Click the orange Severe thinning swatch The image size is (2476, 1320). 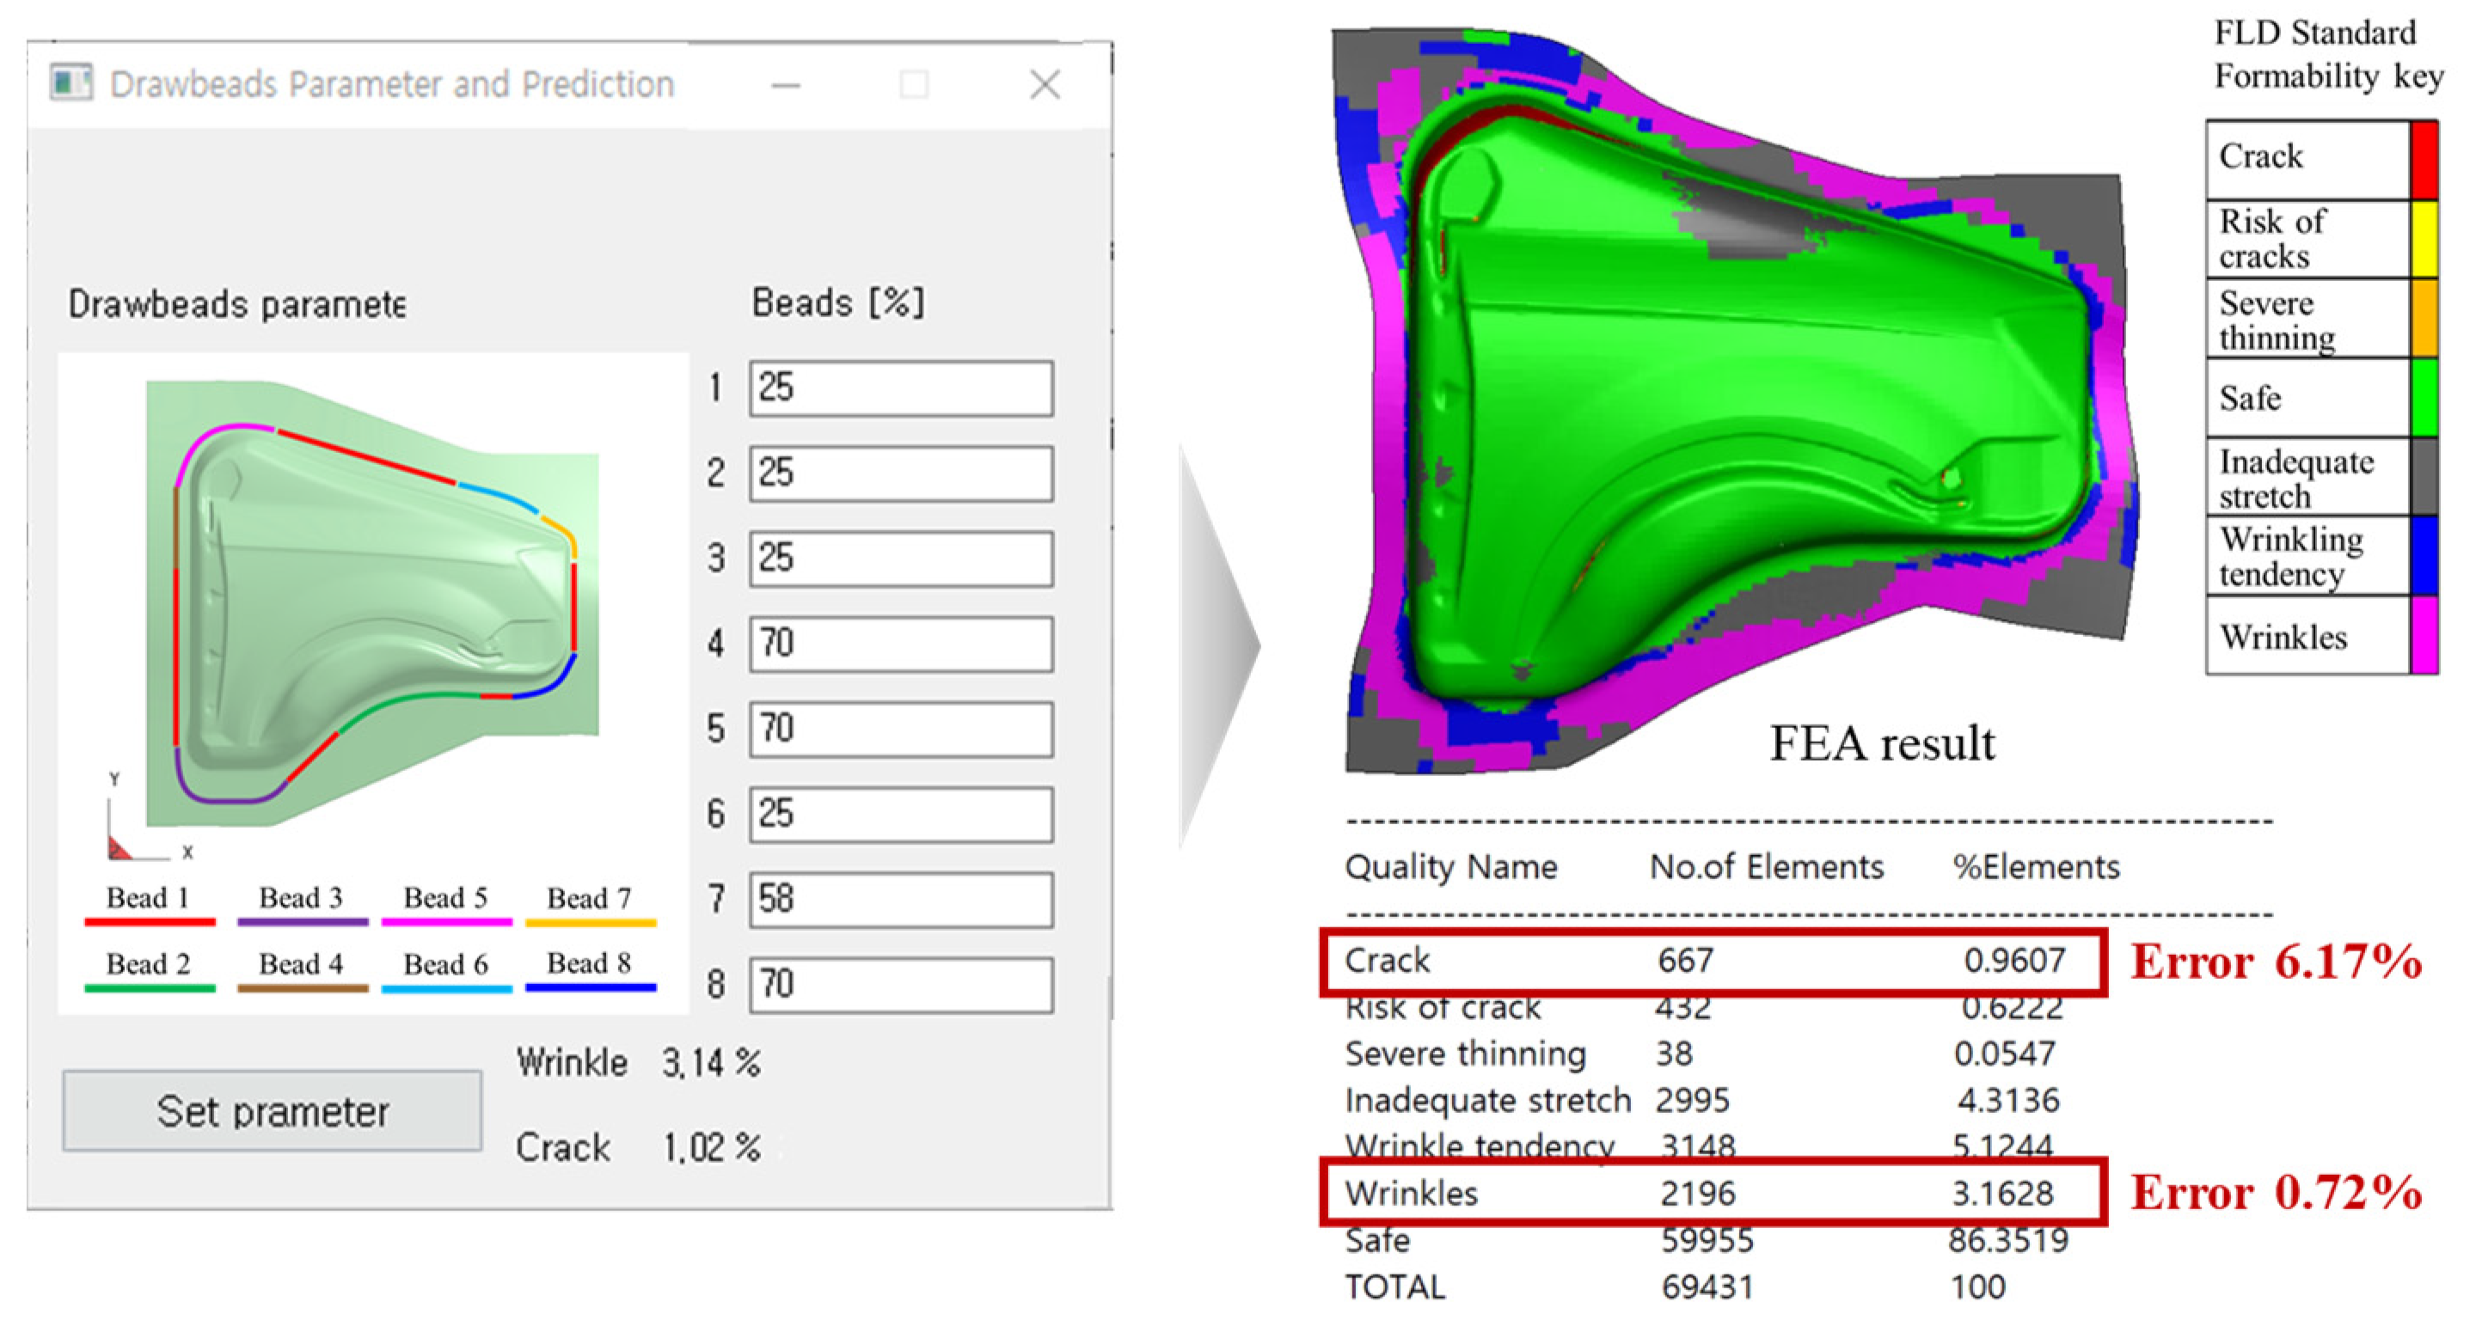pos(2424,318)
